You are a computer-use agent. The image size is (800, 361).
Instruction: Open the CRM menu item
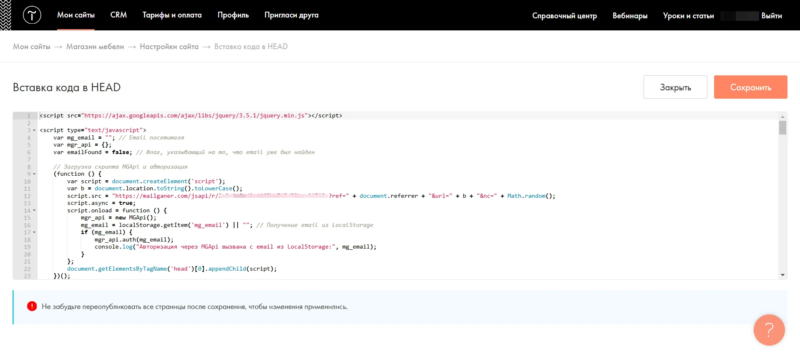[x=118, y=15]
